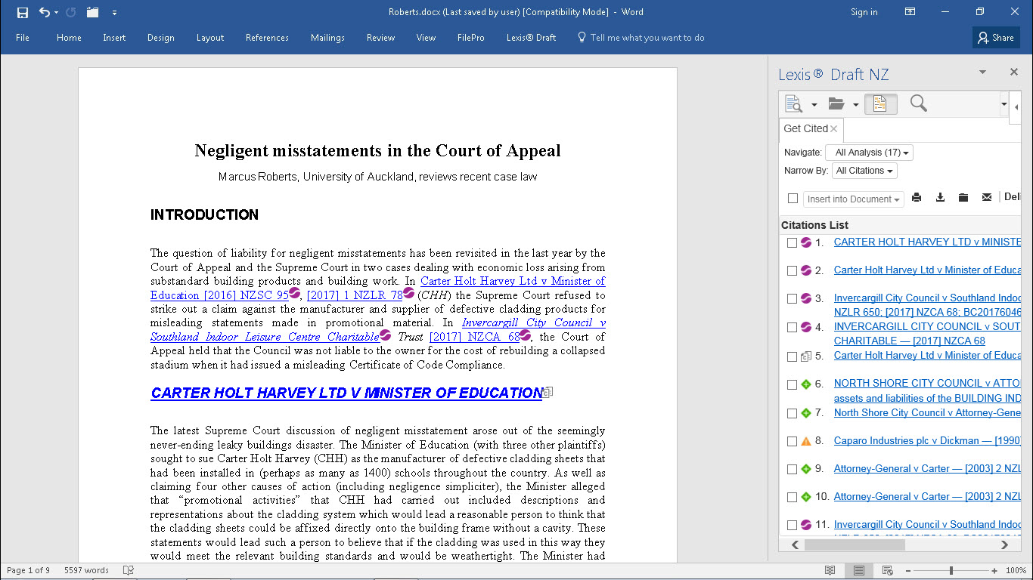Click the [2017] 1 NZLR 78 link in document
The image size is (1033, 580).
coord(355,295)
